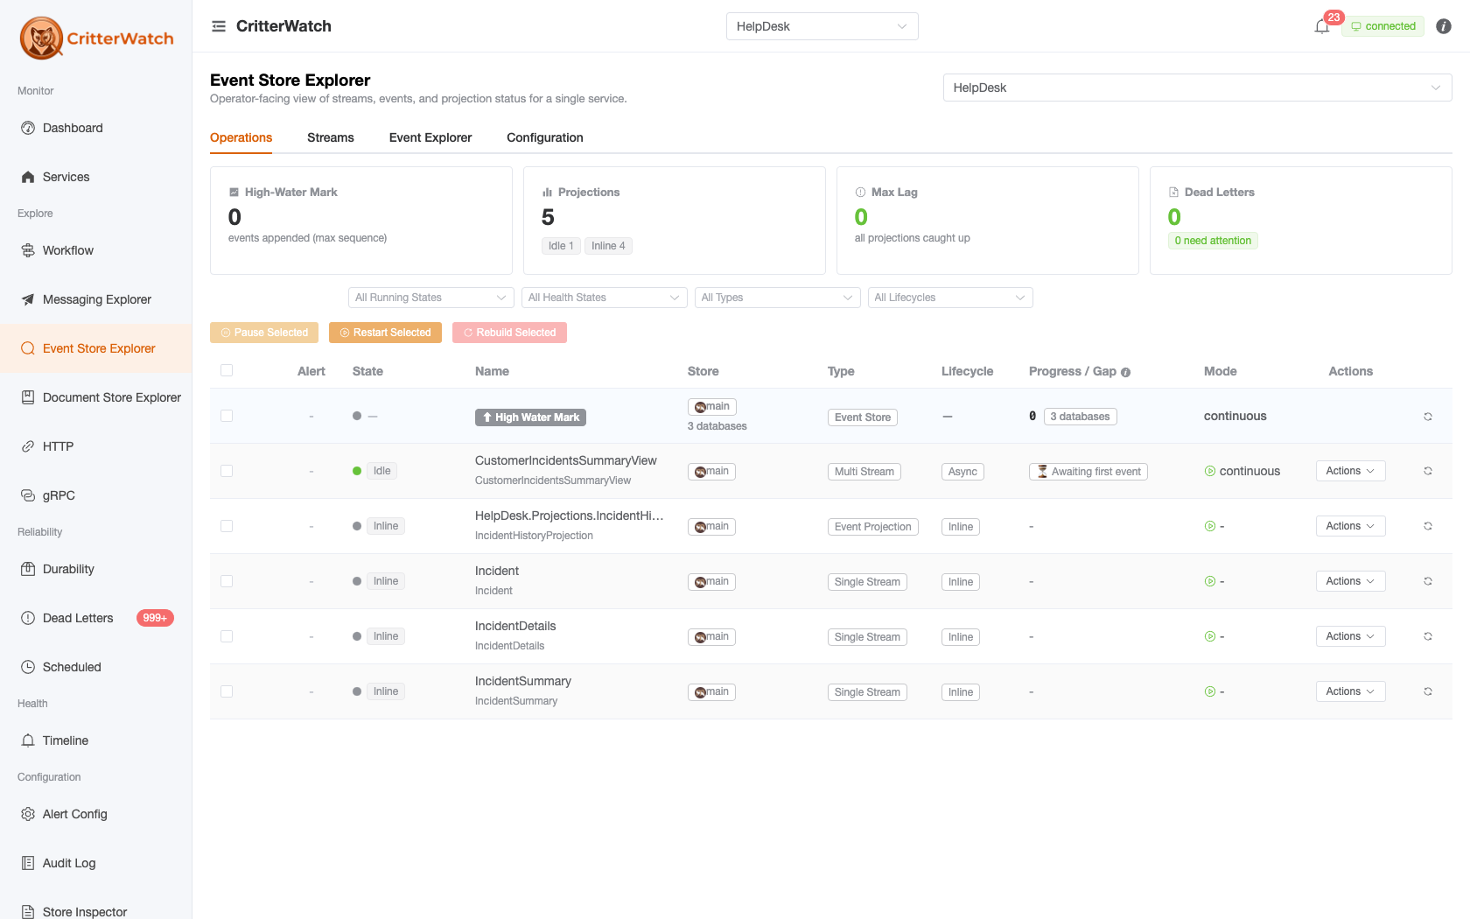1470x919 pixels.
Task: Open Actions menu for IncidentSummary row
Action: (1350, 691)
